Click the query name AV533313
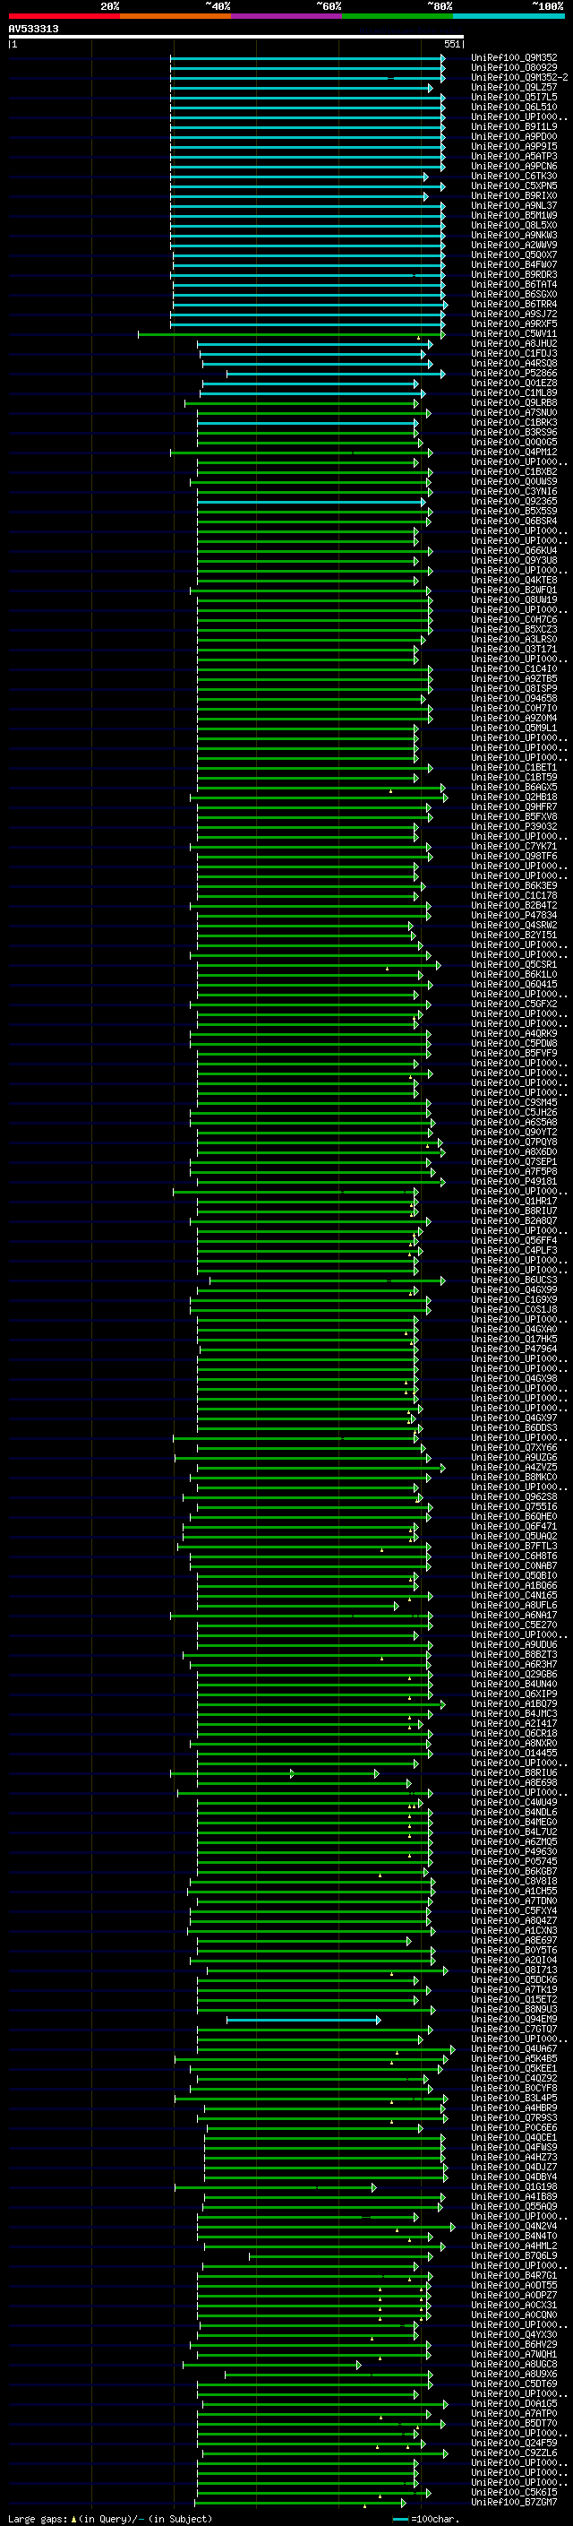Screen dimensions: 573x2526 click(x=33, y=29)
